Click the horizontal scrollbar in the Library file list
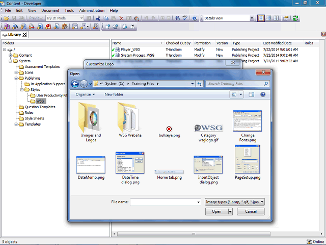The width and height of the screenshot is (326, 245). tap(194, 234)
